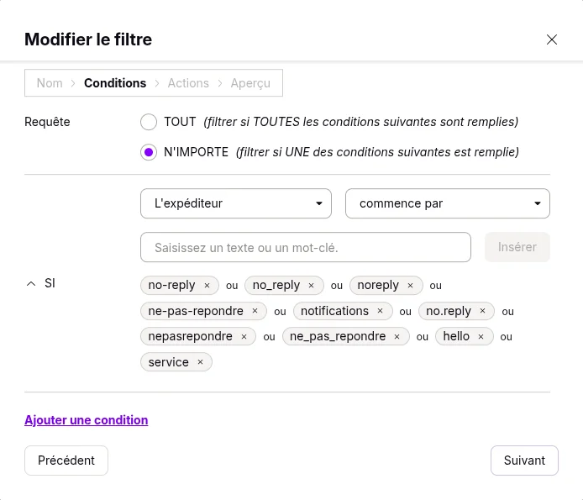Delete the noreply chip
The width and height of the screenshot is (583, 500).
tap(410, 286)
